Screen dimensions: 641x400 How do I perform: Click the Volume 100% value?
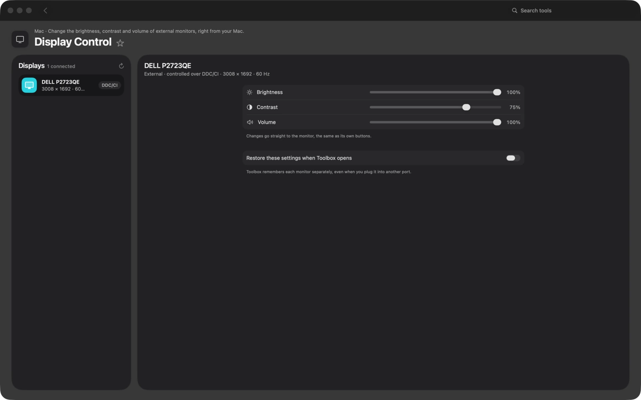pos(513,122)
